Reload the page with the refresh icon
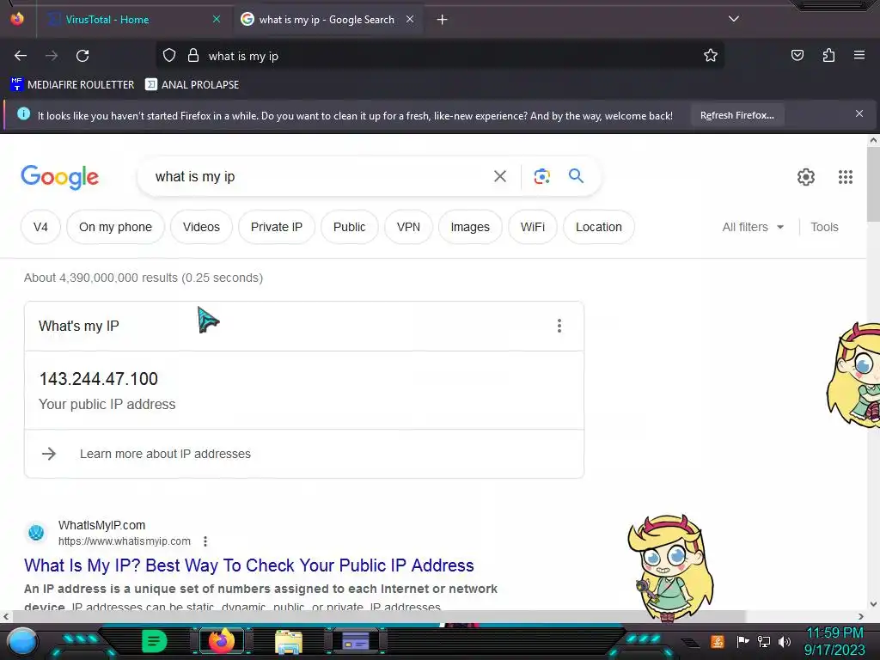This screenshot has width=880, height=660. [x=82, y=56]
